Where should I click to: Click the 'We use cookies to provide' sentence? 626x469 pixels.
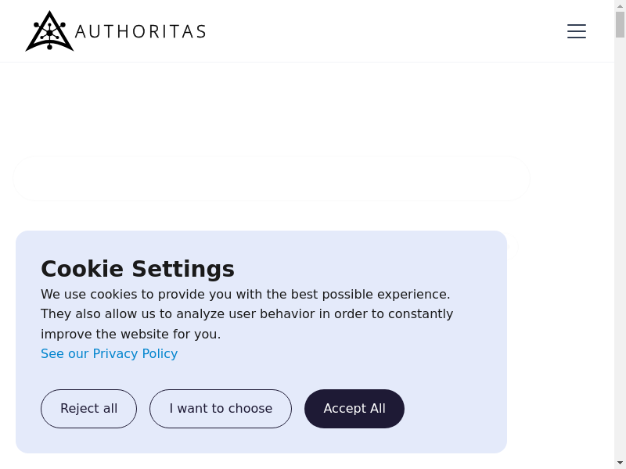(x=245, y=294)
